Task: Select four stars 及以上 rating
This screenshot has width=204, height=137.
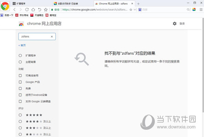Action: 20,122
